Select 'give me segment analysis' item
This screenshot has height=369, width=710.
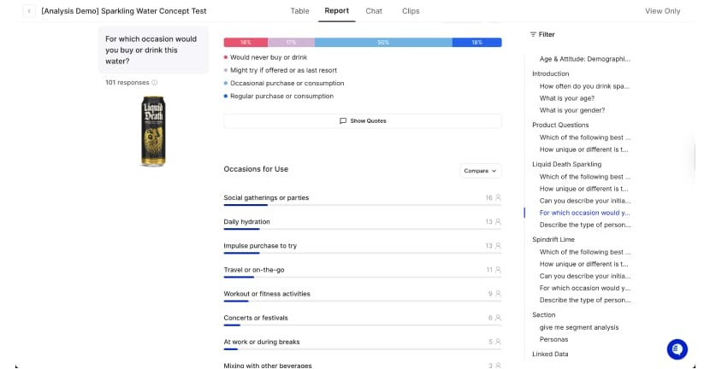578,327
